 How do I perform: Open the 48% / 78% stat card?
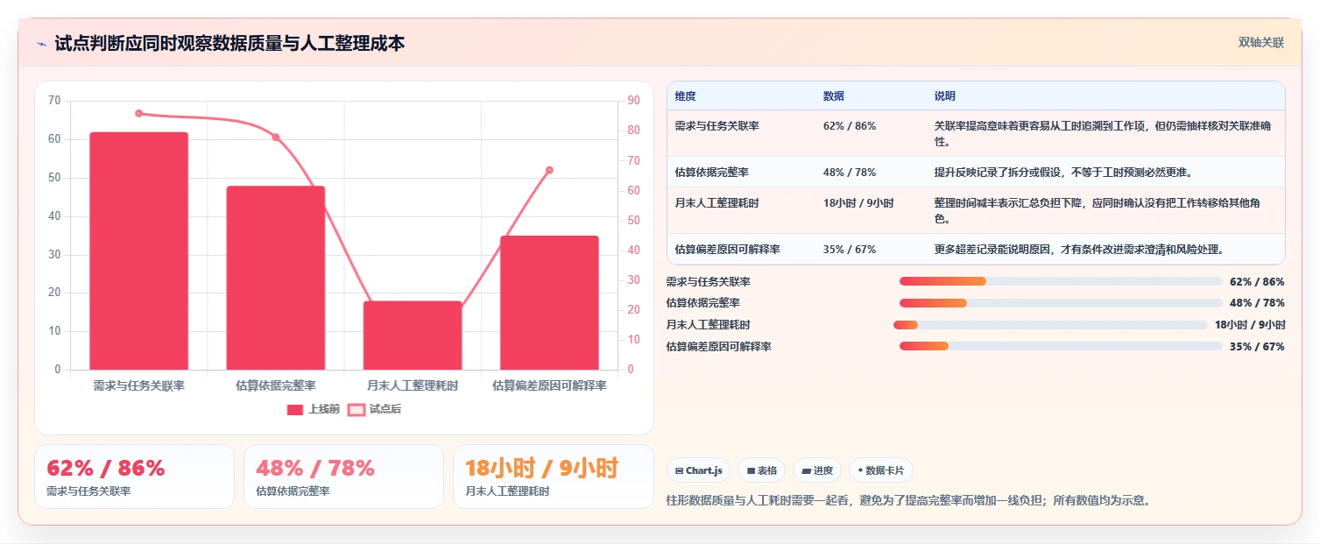[x=343, y=477]
